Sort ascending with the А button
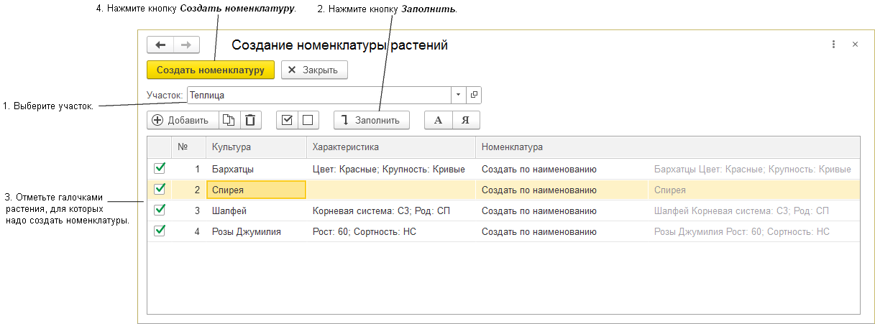The height and width of the screenshot is (324, 875). [439, 120]
